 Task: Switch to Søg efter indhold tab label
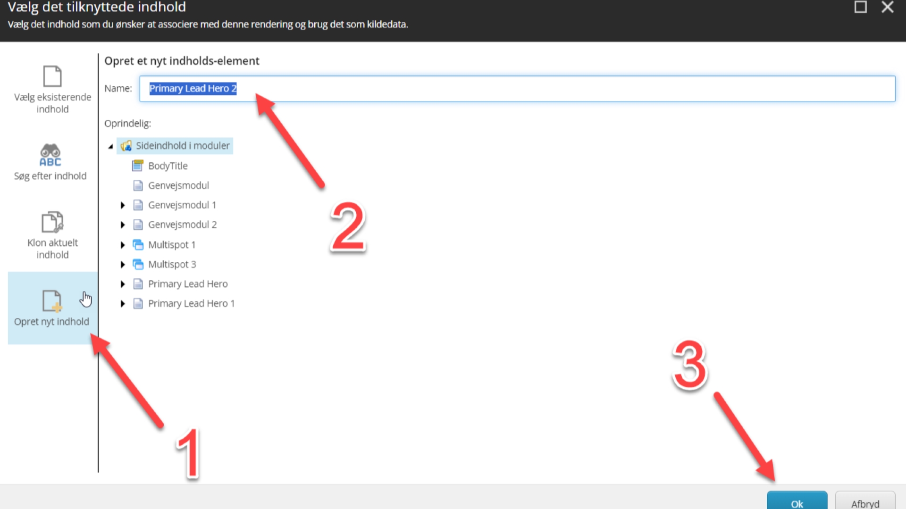(50, 176)
